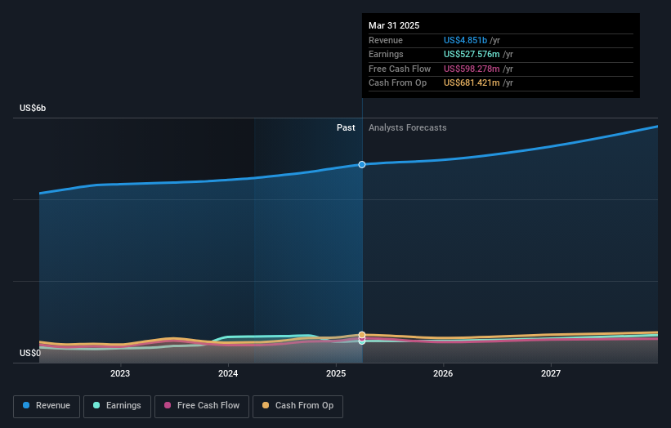Click the US$598.278m free cash flow value
Viewport: 671px width, 428px height.
472,69
